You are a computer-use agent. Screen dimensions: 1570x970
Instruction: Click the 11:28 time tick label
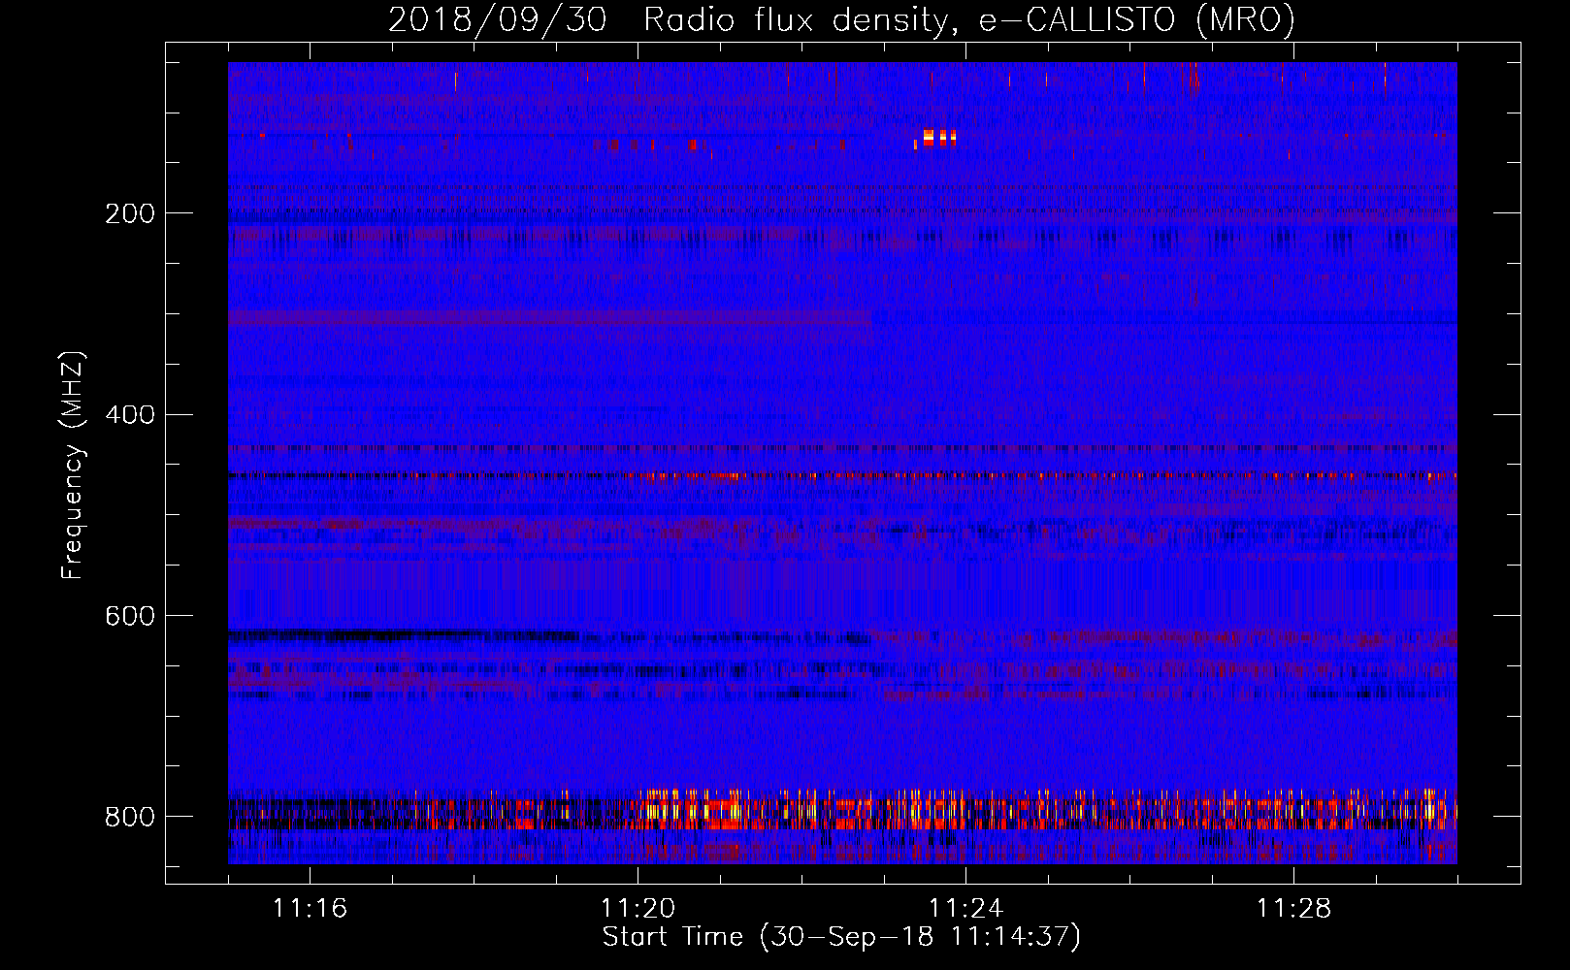coord(1294,909)
